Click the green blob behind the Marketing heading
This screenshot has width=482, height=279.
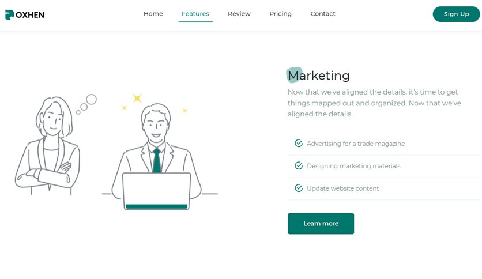click(294, 75)
